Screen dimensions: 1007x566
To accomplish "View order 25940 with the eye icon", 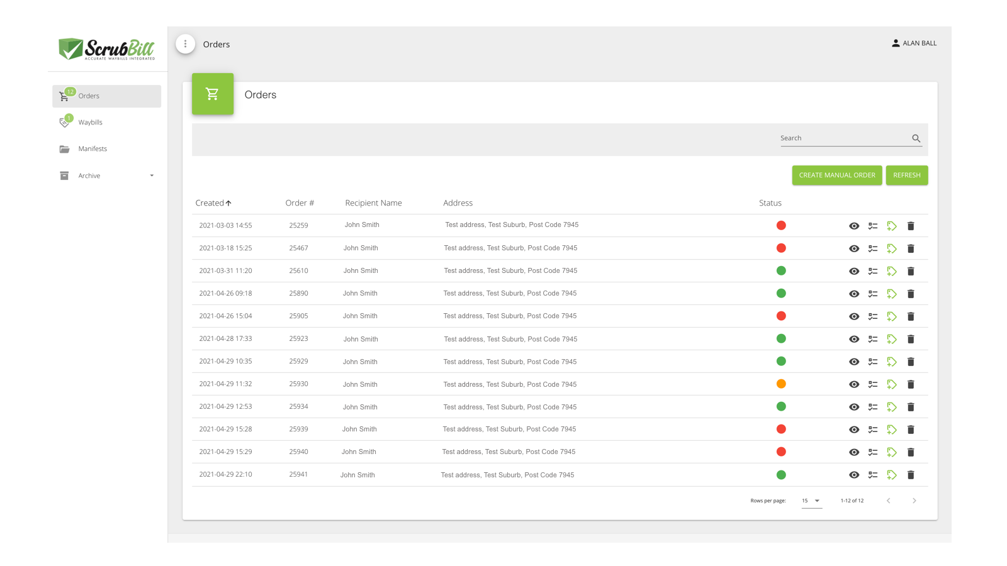I will click(x=854, y=452).
